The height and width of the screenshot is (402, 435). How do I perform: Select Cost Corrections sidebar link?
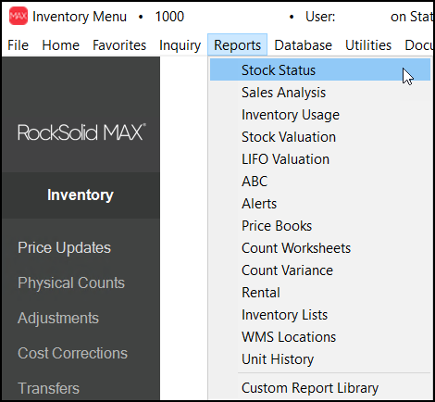(x=72, y=353)
